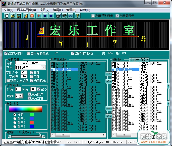Click the move-down arrow beside 编程板
This screenshot has width=172, height=146.
coord(169,103)
